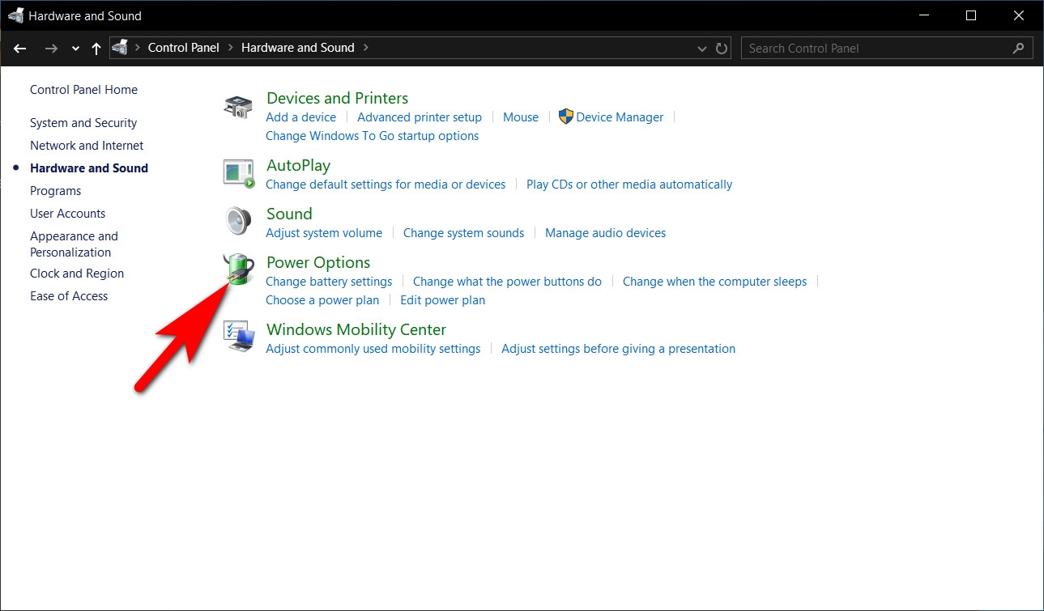The width and height of the screenshot is (1044, 611).
Task: Open the Windows Mobility Center heading
Action: point(356,329)
